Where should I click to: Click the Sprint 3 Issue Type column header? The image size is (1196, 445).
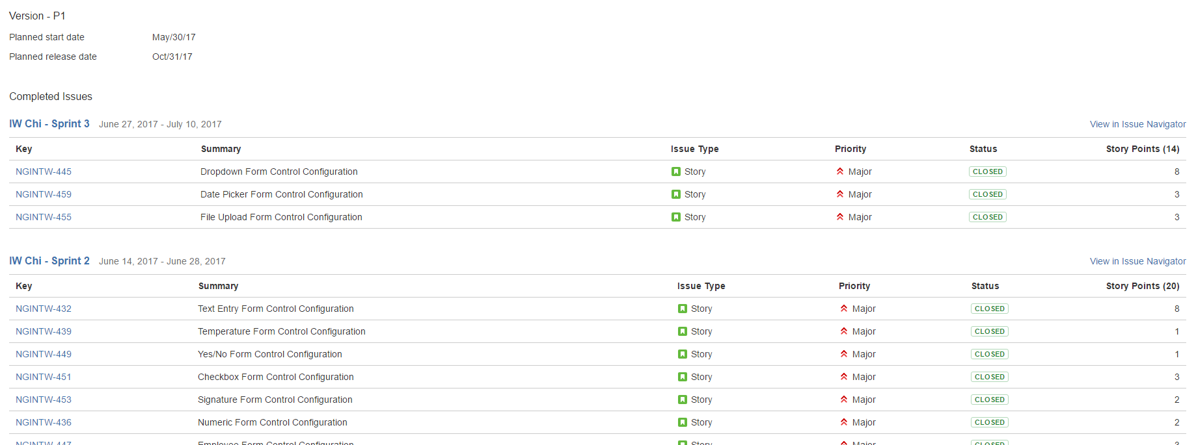tap(695, 149)
